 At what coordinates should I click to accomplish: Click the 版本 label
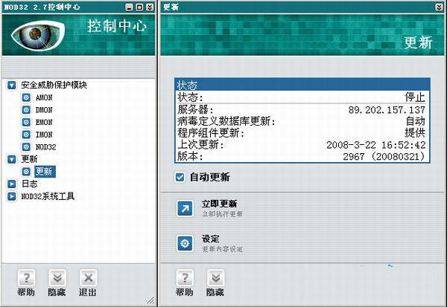coord(190,157)
